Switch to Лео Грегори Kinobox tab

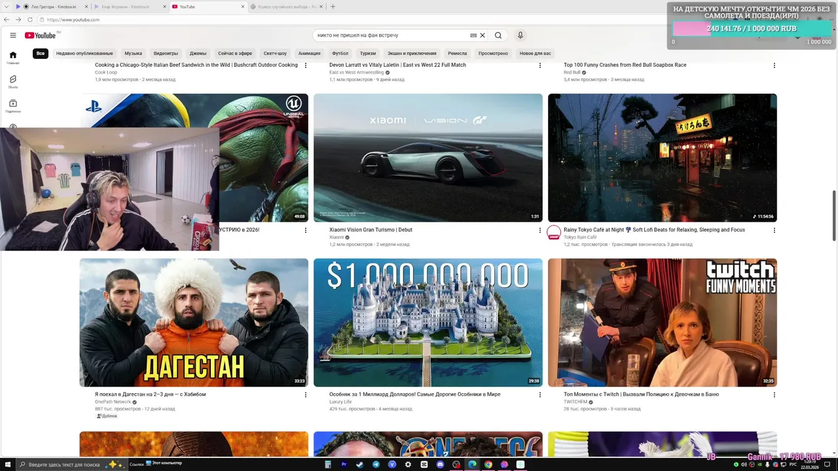pyautogui.click(x=52, y=7)
